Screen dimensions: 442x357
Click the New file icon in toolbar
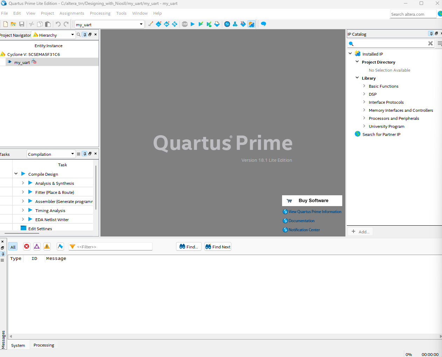6,24
